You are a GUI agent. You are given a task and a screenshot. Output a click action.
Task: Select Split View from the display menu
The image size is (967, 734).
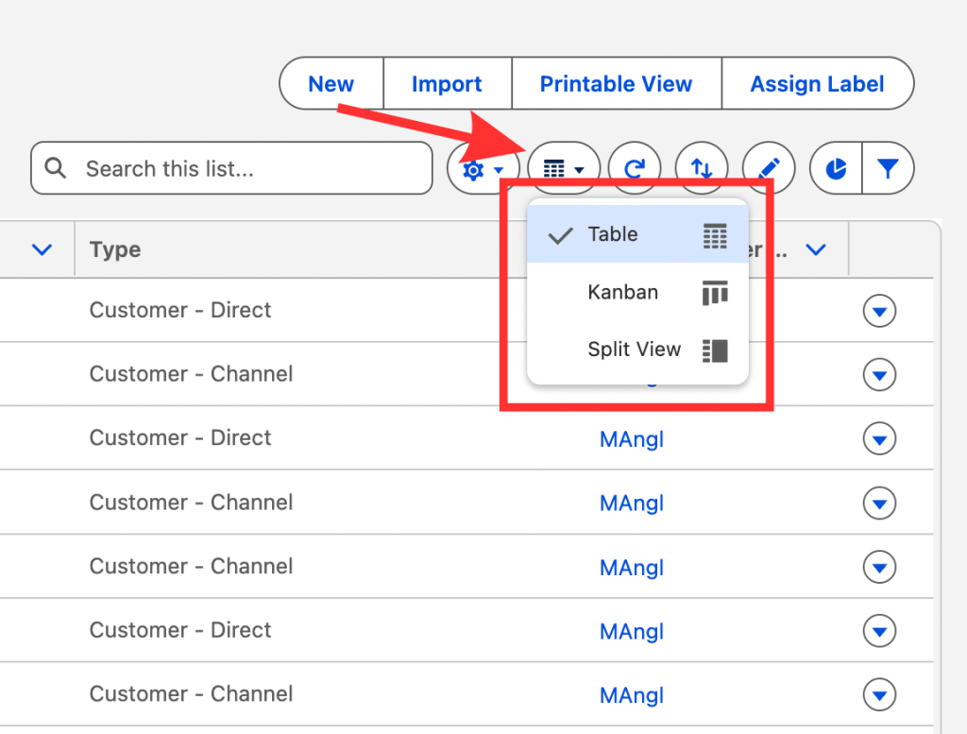point(634,350)
